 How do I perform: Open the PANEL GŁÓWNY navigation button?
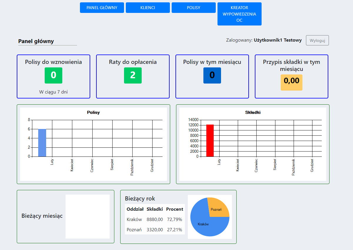click(102, 8)
